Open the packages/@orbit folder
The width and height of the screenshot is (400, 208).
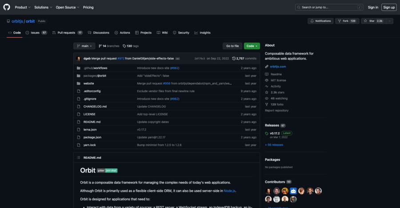tap(95, 76)
